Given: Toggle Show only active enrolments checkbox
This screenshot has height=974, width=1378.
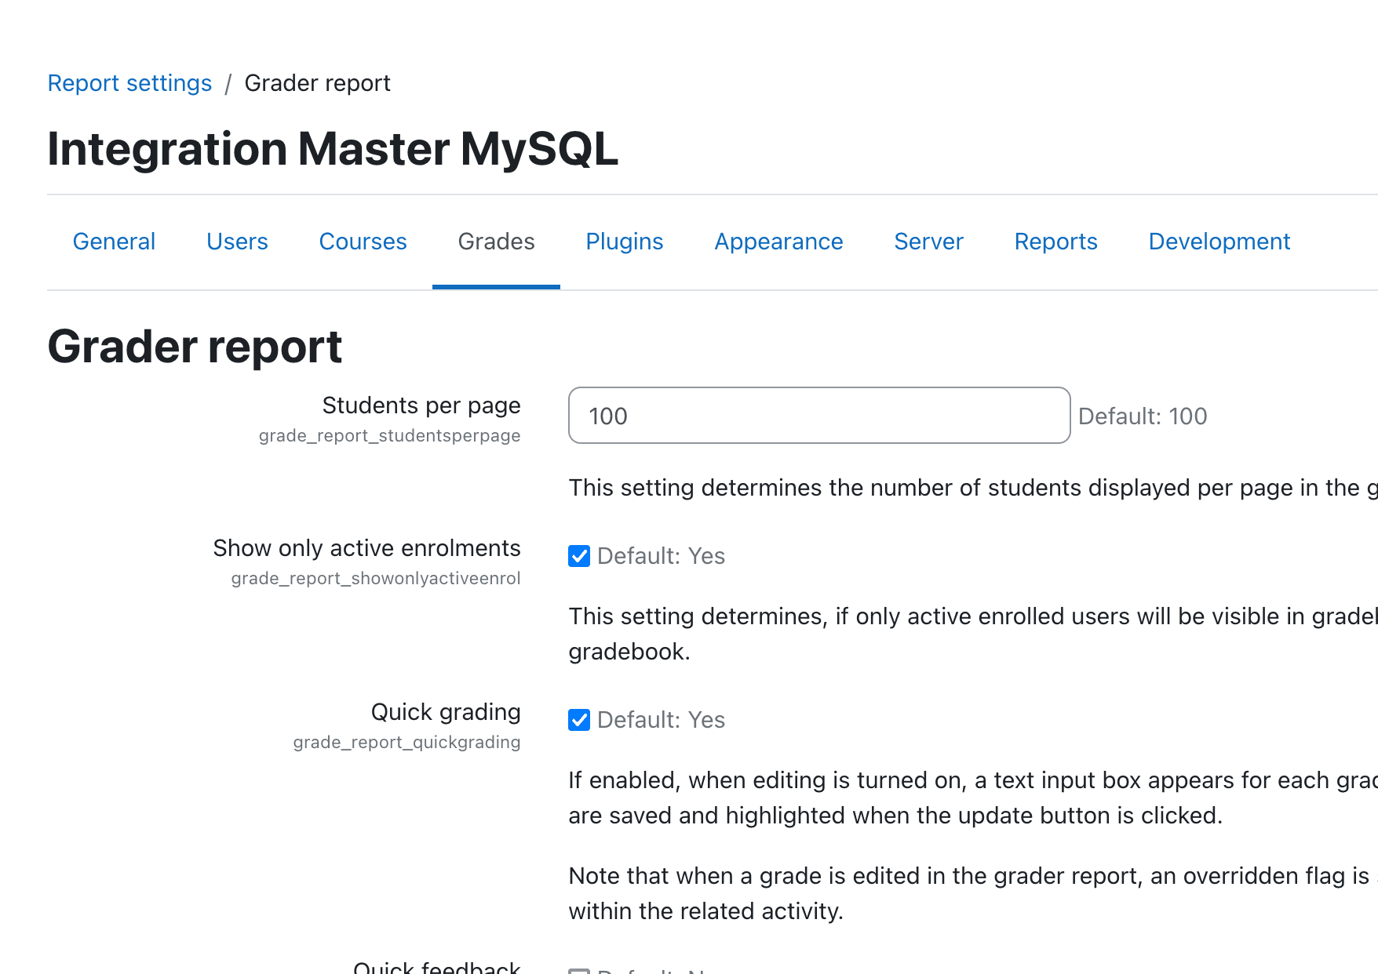Looking at the screenshot, I should coord(579,556).
